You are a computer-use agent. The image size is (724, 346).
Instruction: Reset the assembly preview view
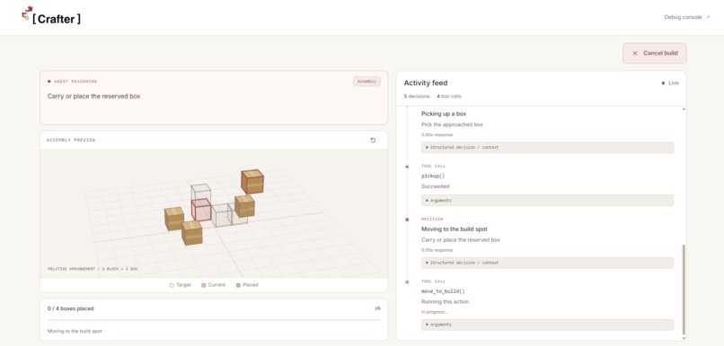tap(373, 140)
